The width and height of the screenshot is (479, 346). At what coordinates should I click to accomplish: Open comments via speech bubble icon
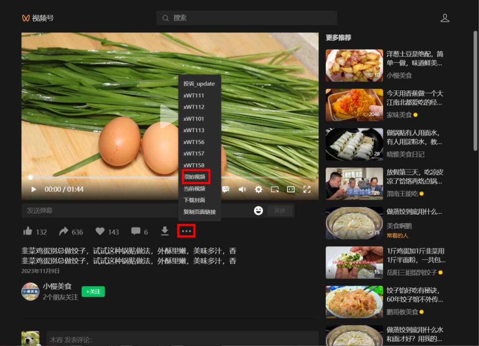point(136,232)
